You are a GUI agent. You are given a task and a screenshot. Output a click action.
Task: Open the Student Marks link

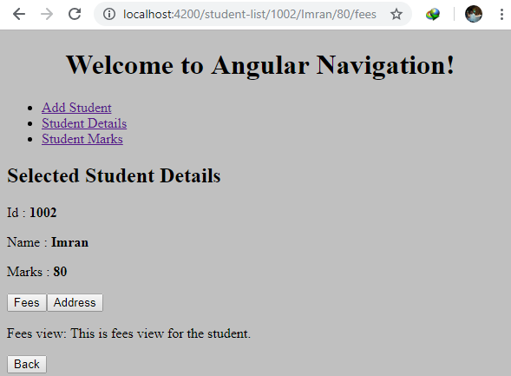pyautogui.click(x=82, y=139)
